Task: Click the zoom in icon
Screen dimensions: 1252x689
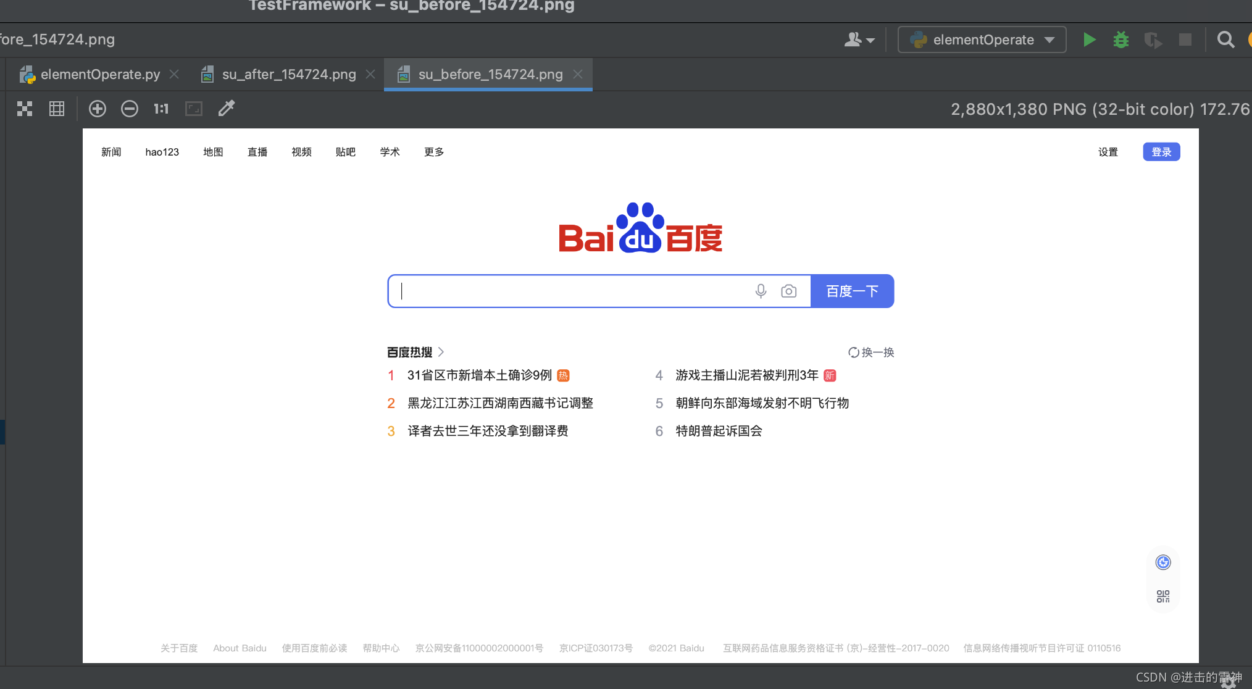Action: [x=98, y=109]
